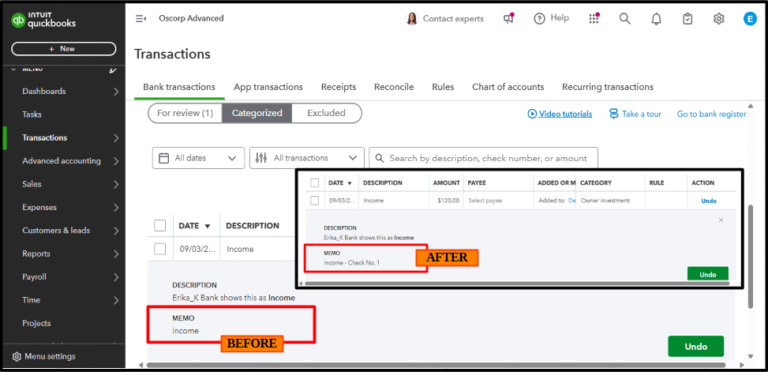
Task: Open Tasks in the sidebar
Action: 32,115
